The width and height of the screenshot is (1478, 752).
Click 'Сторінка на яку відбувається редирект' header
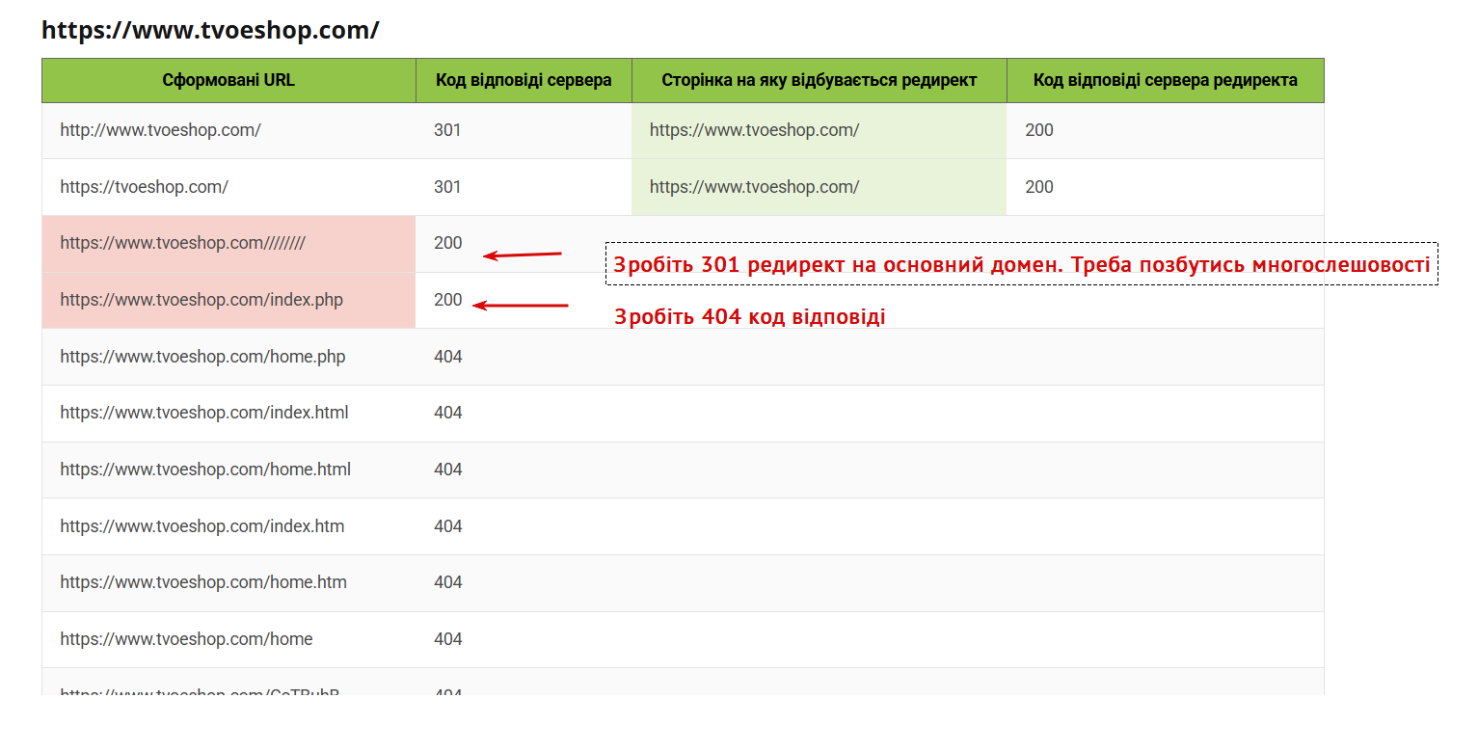click(820, 80)
